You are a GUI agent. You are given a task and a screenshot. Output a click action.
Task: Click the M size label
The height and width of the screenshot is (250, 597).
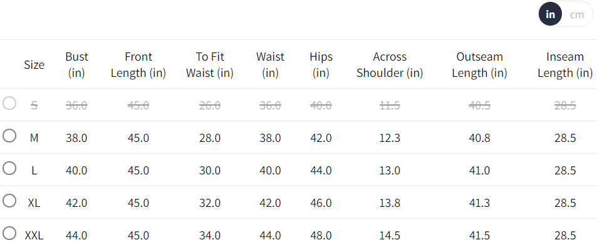point(34,138)
